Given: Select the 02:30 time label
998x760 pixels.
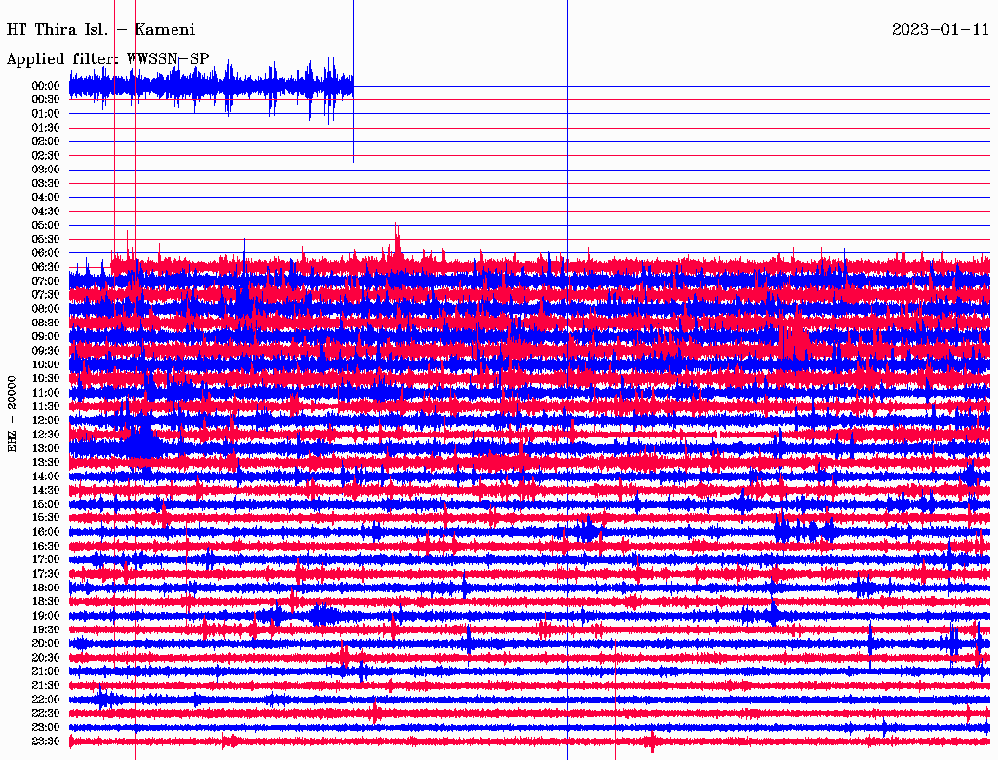Looking at the screenshot, I should (46, 156).
